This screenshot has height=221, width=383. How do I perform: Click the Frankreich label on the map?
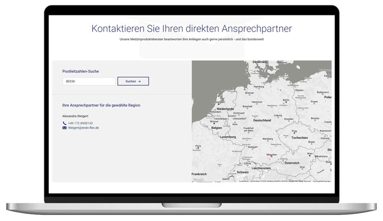click(199, 174)
